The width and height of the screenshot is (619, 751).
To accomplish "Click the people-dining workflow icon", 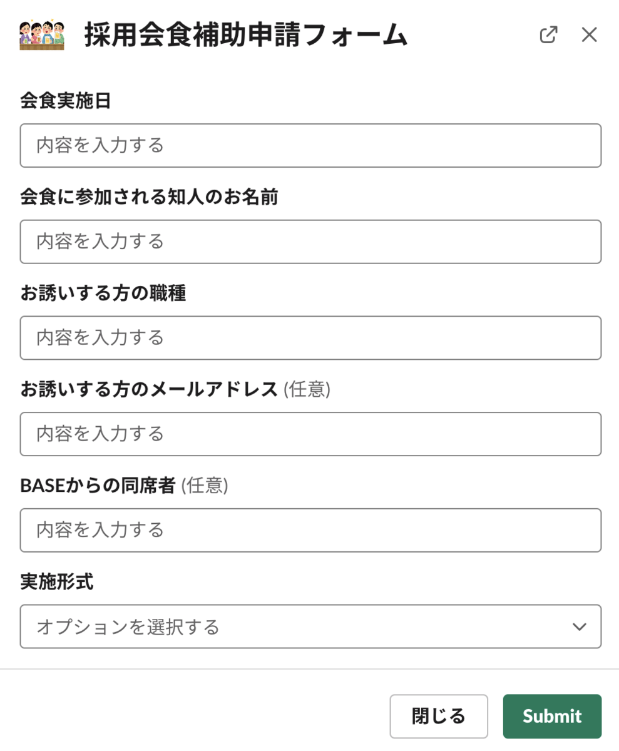I will pos(42,36).
